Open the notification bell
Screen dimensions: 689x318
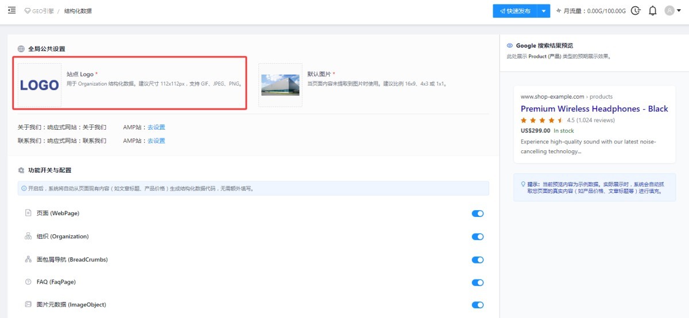click(652, 11)
